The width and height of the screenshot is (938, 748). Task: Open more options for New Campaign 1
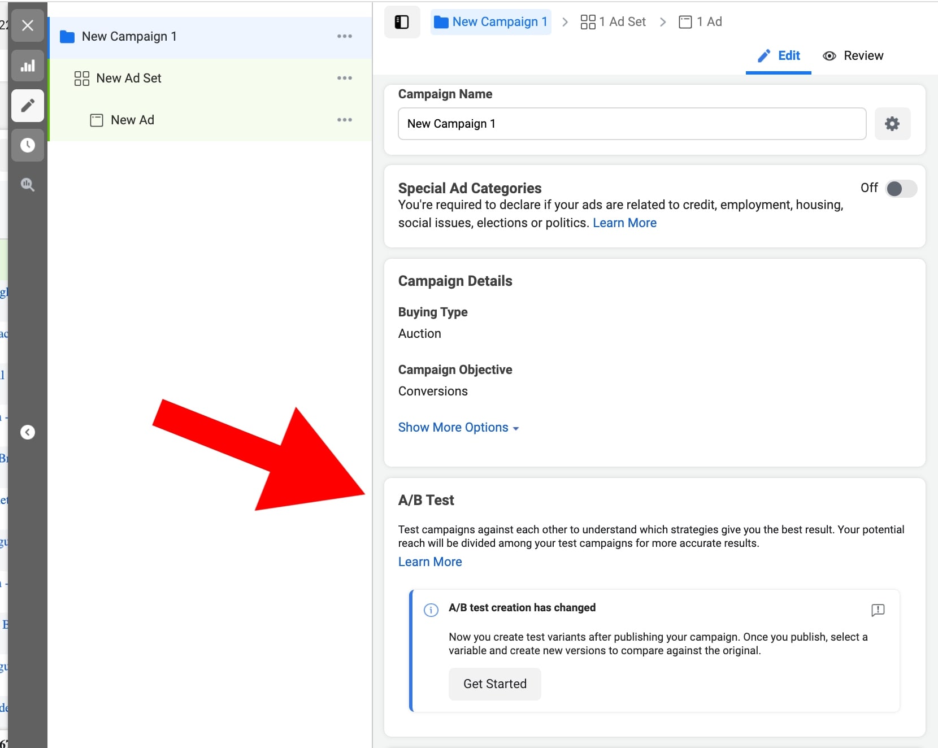pyautogui.click(x=344, y=36)
